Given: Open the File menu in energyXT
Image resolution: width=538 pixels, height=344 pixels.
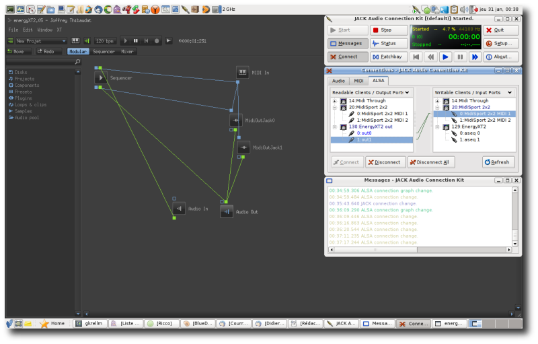Looking at the screenshot, I should coord(13,30).
